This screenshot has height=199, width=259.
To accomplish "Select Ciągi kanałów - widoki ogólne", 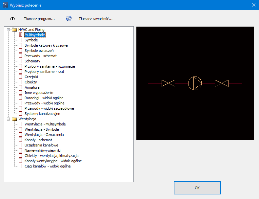I will 48,166.
